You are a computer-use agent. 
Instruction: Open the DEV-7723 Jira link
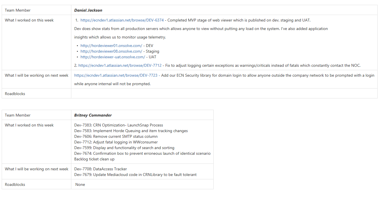(116, 75)
